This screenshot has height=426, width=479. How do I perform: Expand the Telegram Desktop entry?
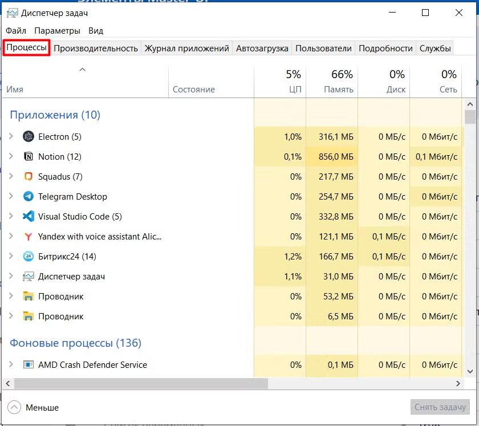11,196
